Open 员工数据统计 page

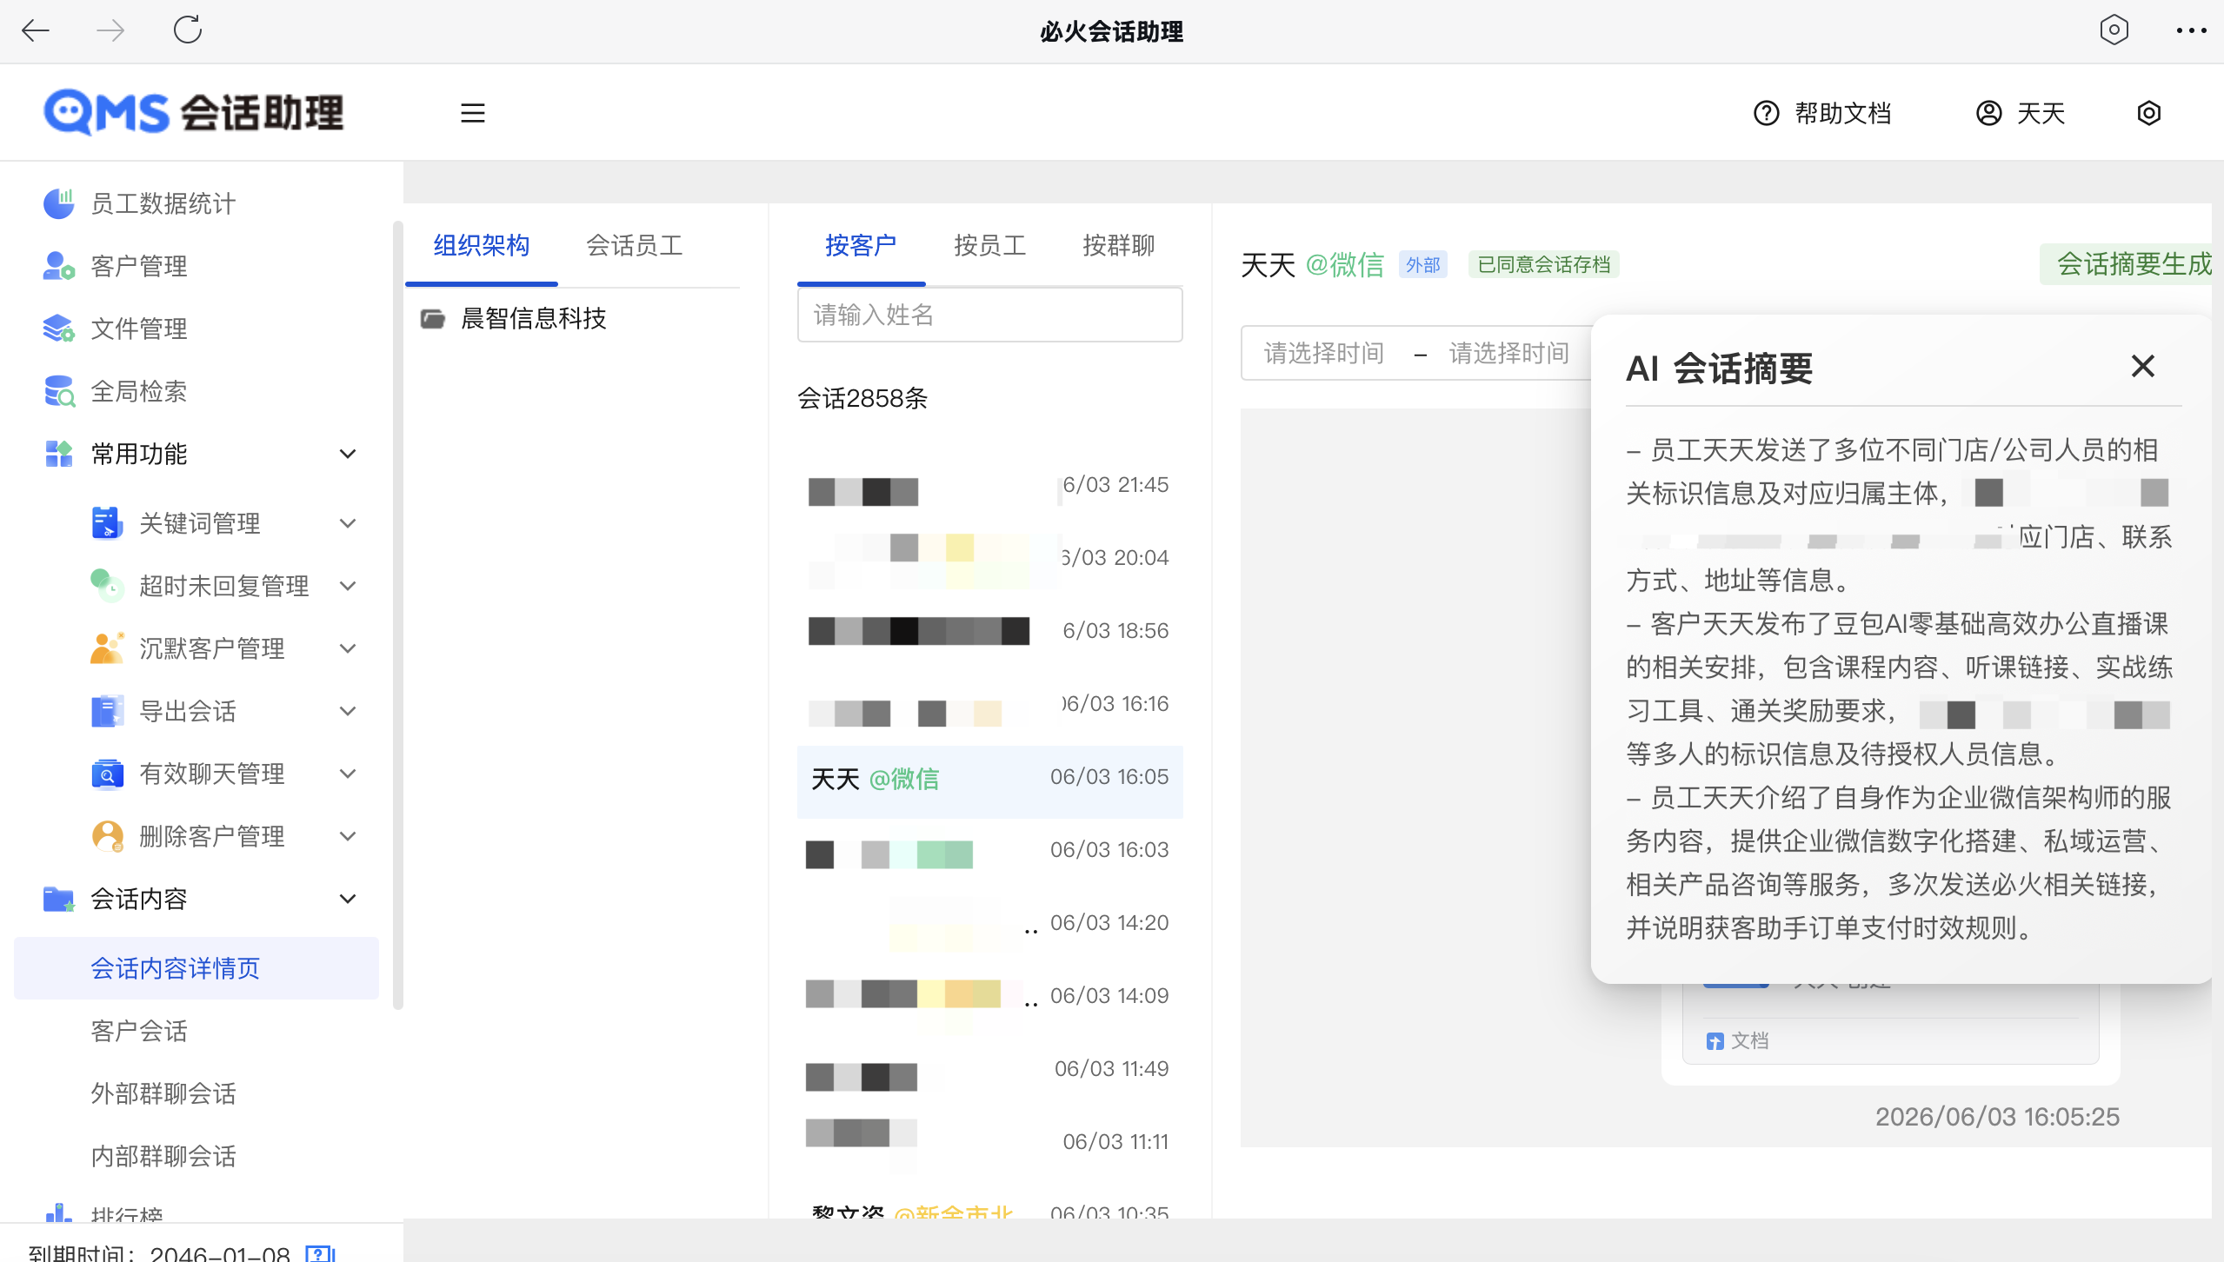tap(163, 203)
